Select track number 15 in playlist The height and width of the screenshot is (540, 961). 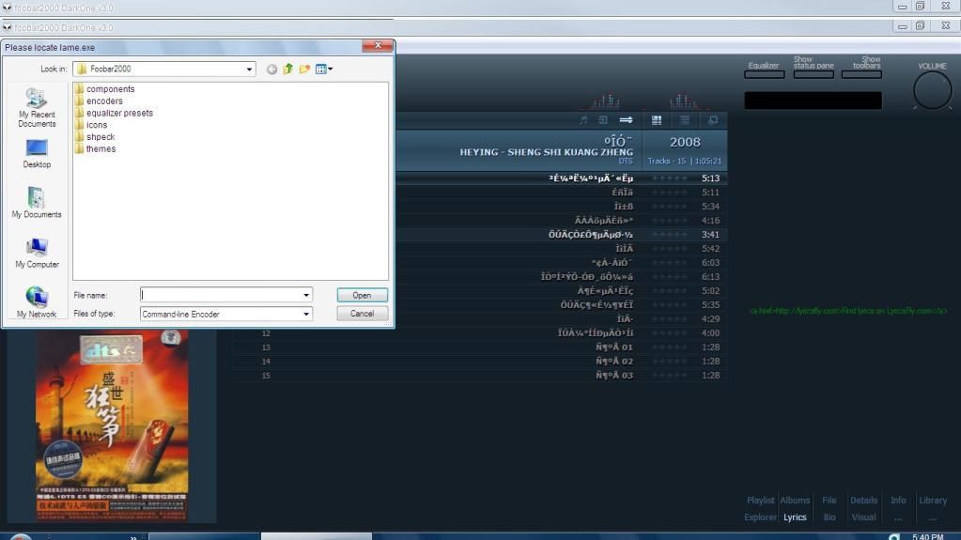479,376
